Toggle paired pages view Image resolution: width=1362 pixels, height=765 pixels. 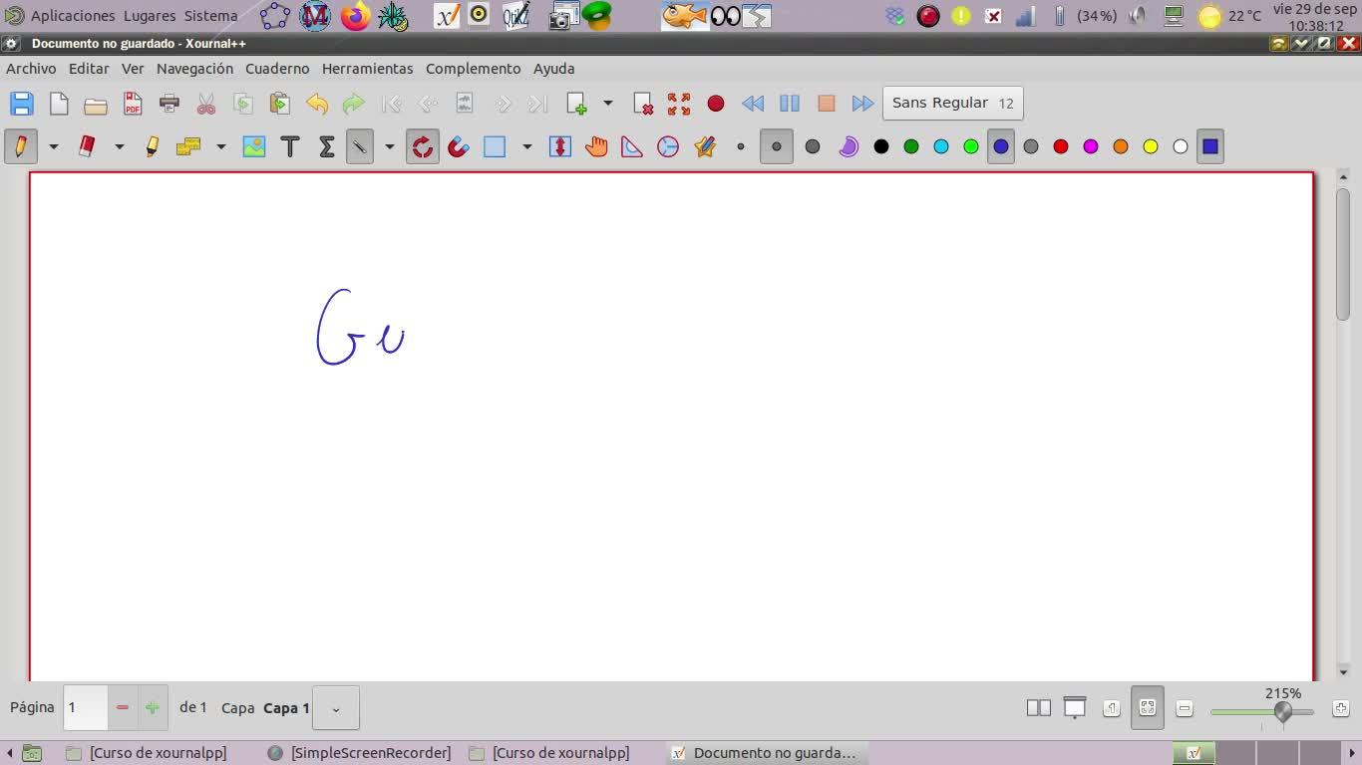(x=1039, y=708)
